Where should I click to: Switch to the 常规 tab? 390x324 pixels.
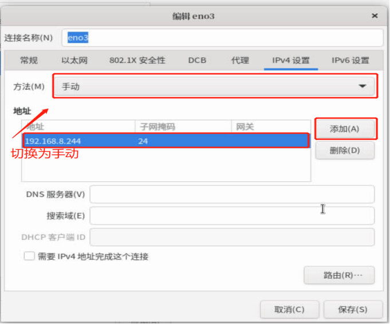(29, 61)
